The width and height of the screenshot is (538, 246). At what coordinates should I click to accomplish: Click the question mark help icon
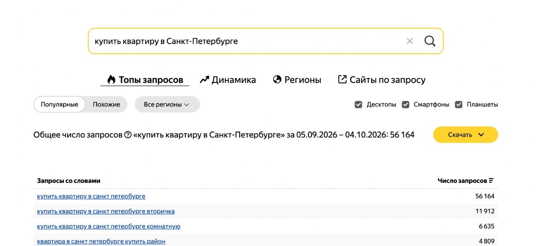click(x=128, y=135)
